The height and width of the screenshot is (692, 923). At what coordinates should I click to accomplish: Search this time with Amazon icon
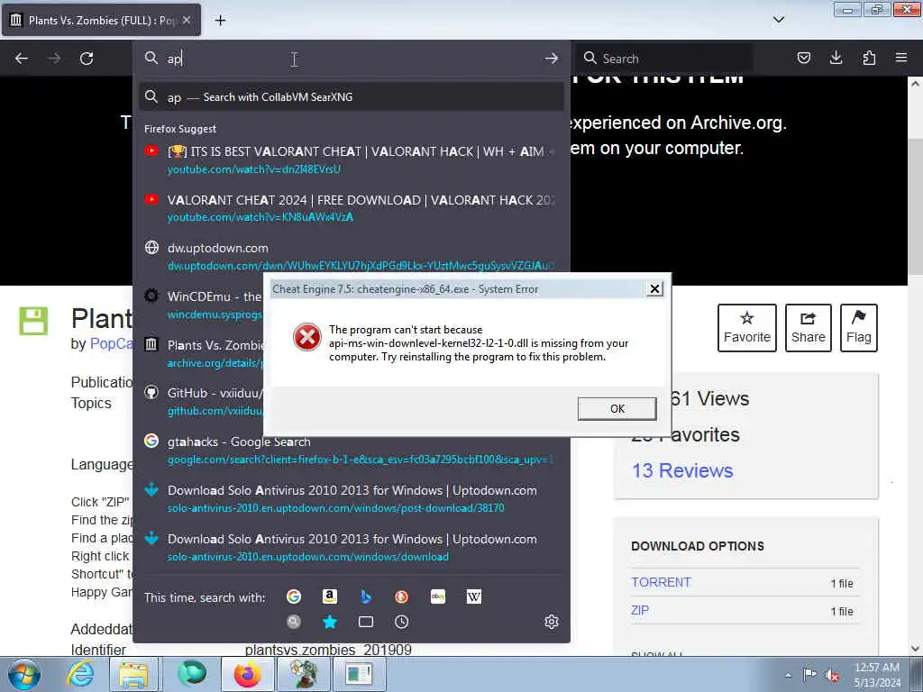pos(330,596)
